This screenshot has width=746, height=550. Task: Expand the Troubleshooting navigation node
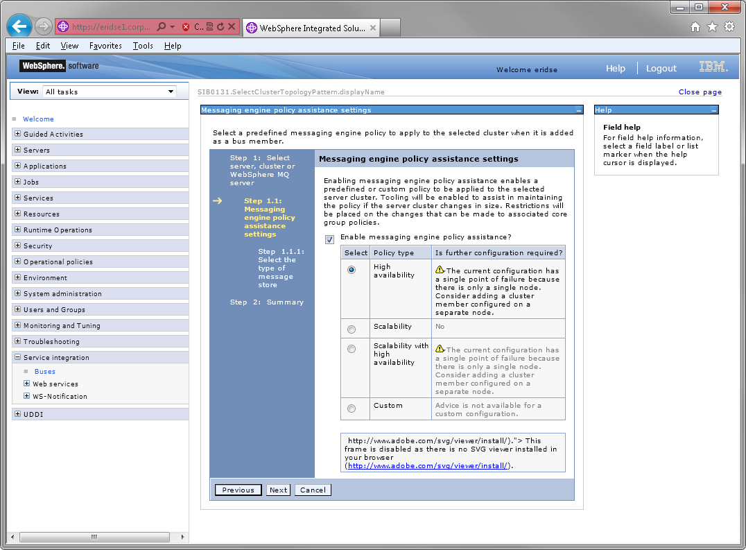point(17,341)
